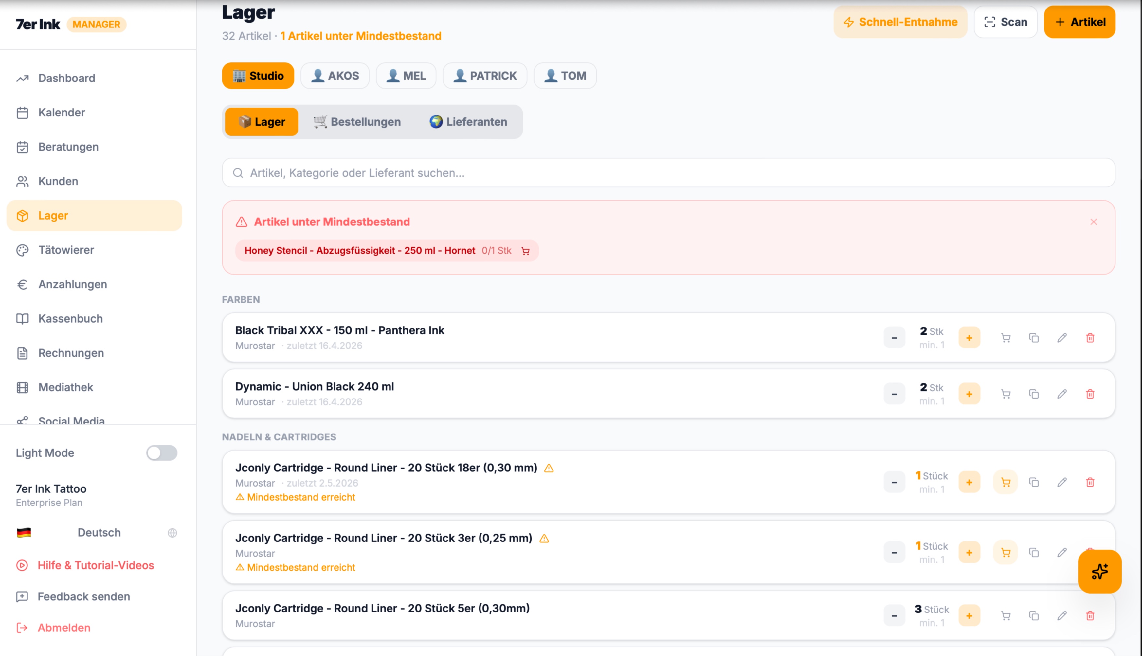
Task: Open the Lieferanten tab
Action: click(x=468, y=122)
